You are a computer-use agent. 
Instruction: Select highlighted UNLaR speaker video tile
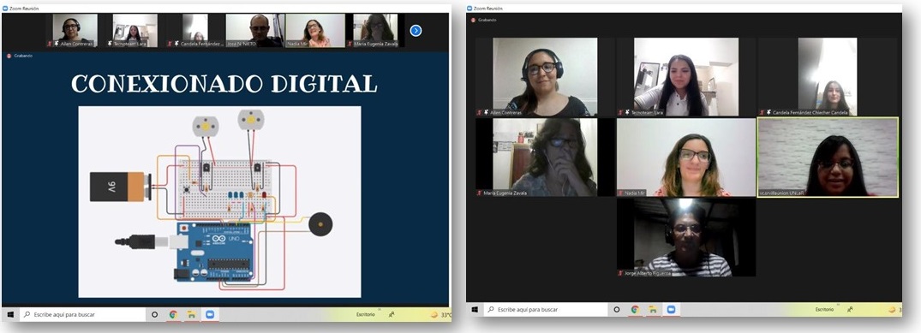tap(828, 158)
